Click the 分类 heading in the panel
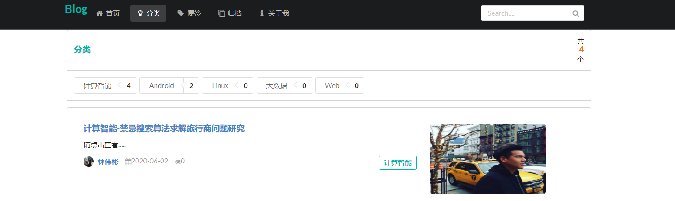Screen dimensions: 675x201 82,50
